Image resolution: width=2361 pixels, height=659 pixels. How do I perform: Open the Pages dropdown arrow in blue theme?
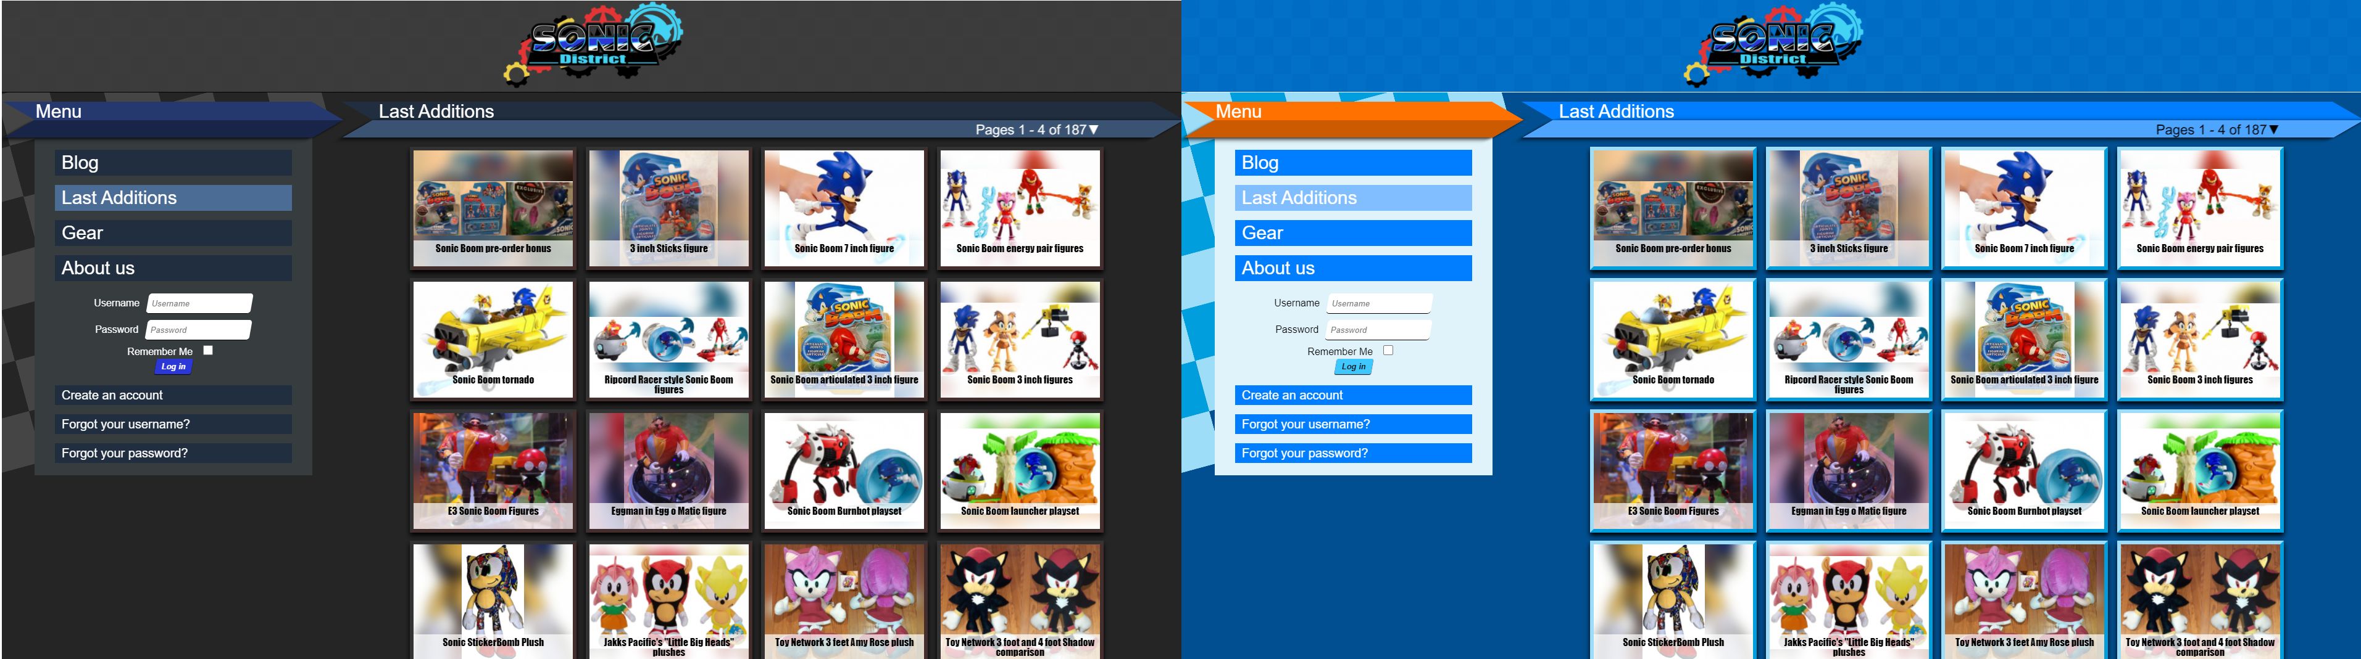tap(2273, 130)
